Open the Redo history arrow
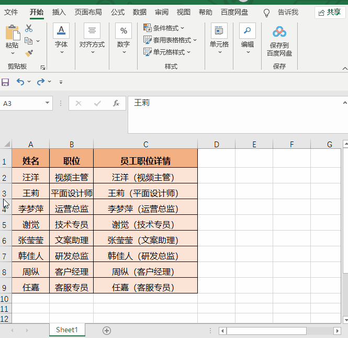The width and height of the screenshot is (348, 338). click(50, 82)
